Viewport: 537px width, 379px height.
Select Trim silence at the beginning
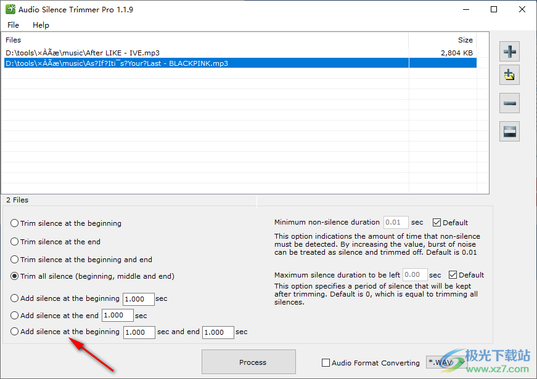(15, 223)
